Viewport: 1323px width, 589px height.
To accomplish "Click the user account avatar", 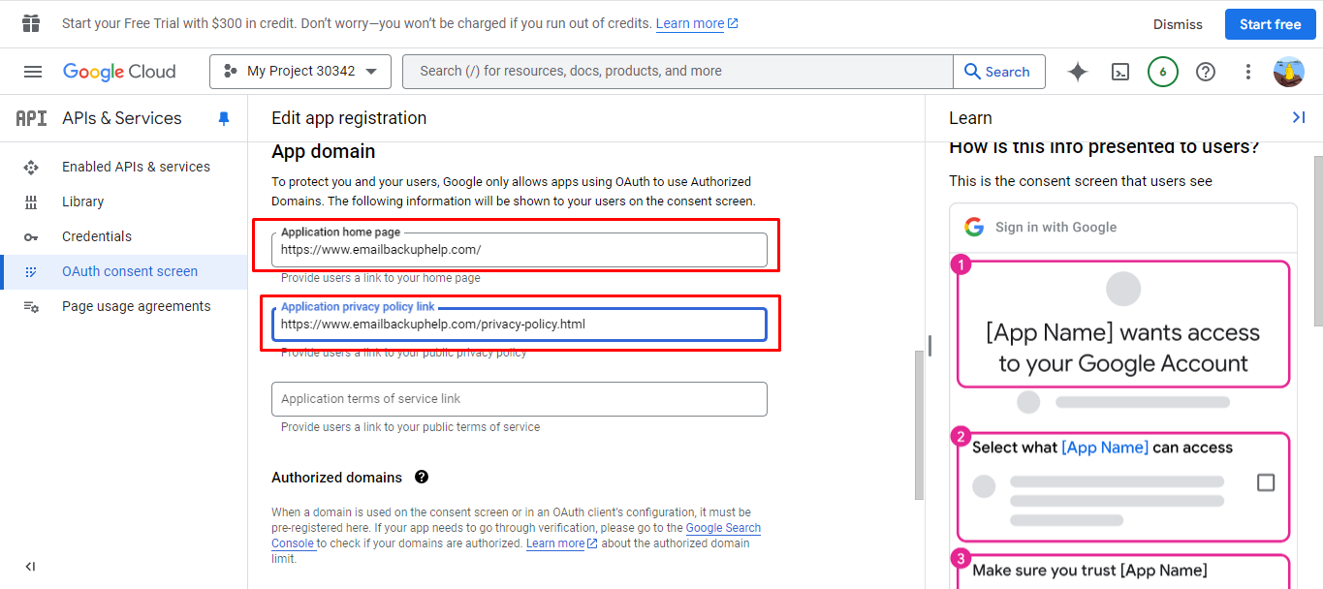I will tap(1289, 72).
